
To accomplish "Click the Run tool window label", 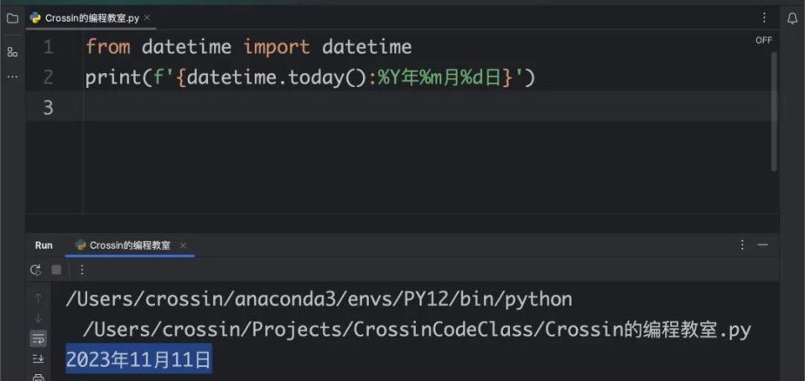I will coord(44,245).
